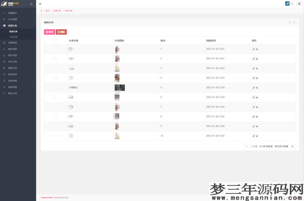Click the 用户列表 user icon in sidebar
This screenshot has height=201, width=304.
click(5, 55)
